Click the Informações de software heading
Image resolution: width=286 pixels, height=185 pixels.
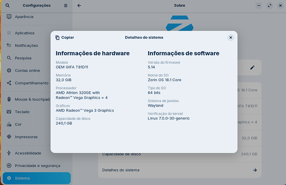(184, 53)
